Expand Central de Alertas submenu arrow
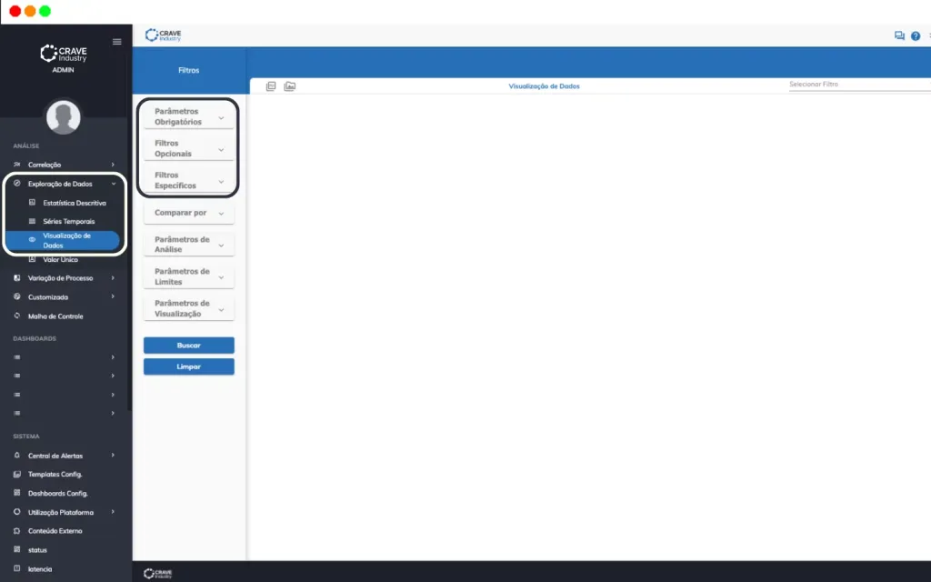The height and width of the screenshot is (582, 931). (113, 456)
